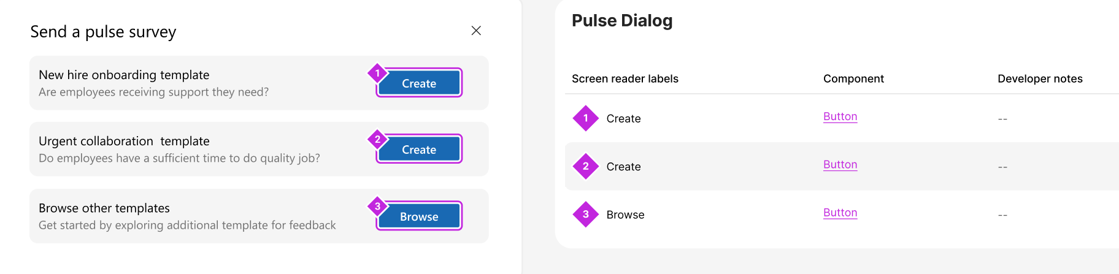The width and height of the screenshot is (1119, 274).
Task: Click Create for New hire onboarding template
Action: [419, 83]
